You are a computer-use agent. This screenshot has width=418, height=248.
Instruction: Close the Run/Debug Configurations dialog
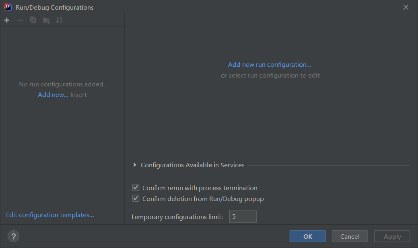(406, 7)
